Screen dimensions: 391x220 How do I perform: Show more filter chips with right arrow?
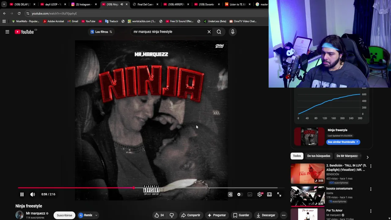click(367, 157)
